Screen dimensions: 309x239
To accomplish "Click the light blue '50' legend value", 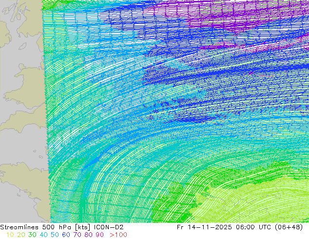I will click(55, 235).
